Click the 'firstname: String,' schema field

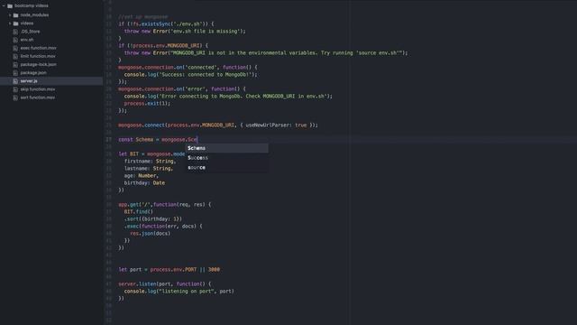150,162
